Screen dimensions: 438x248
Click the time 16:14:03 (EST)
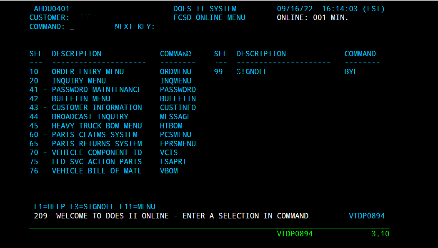353,9
